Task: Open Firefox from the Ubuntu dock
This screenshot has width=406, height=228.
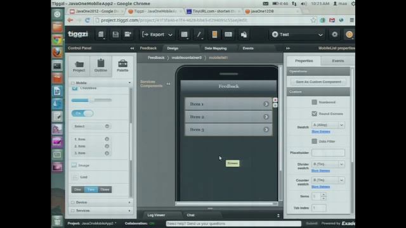Action: [57, 53]
